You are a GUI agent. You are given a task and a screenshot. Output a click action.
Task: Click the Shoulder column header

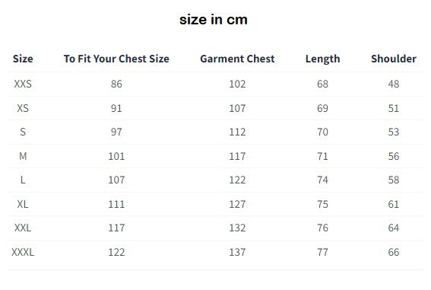394,59
